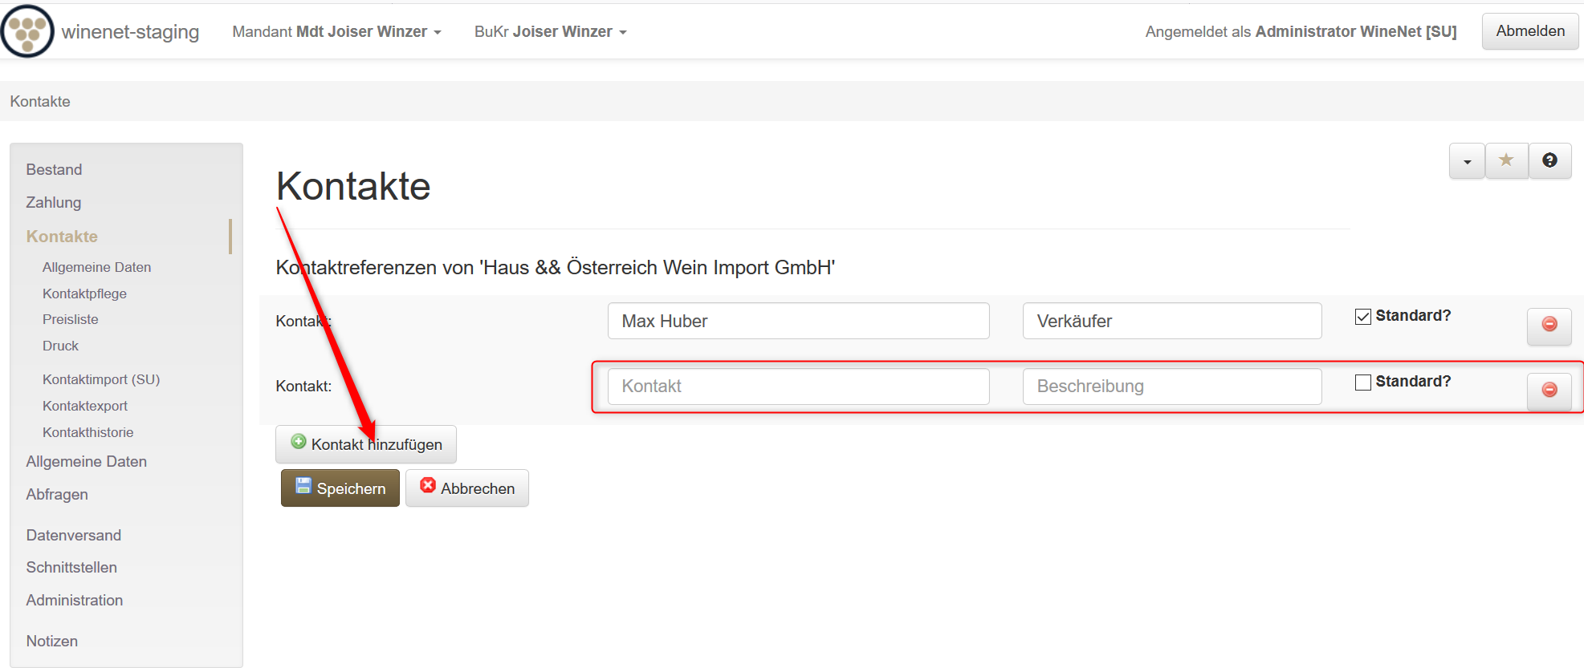Click the favorites star icon

[1506, 160]
